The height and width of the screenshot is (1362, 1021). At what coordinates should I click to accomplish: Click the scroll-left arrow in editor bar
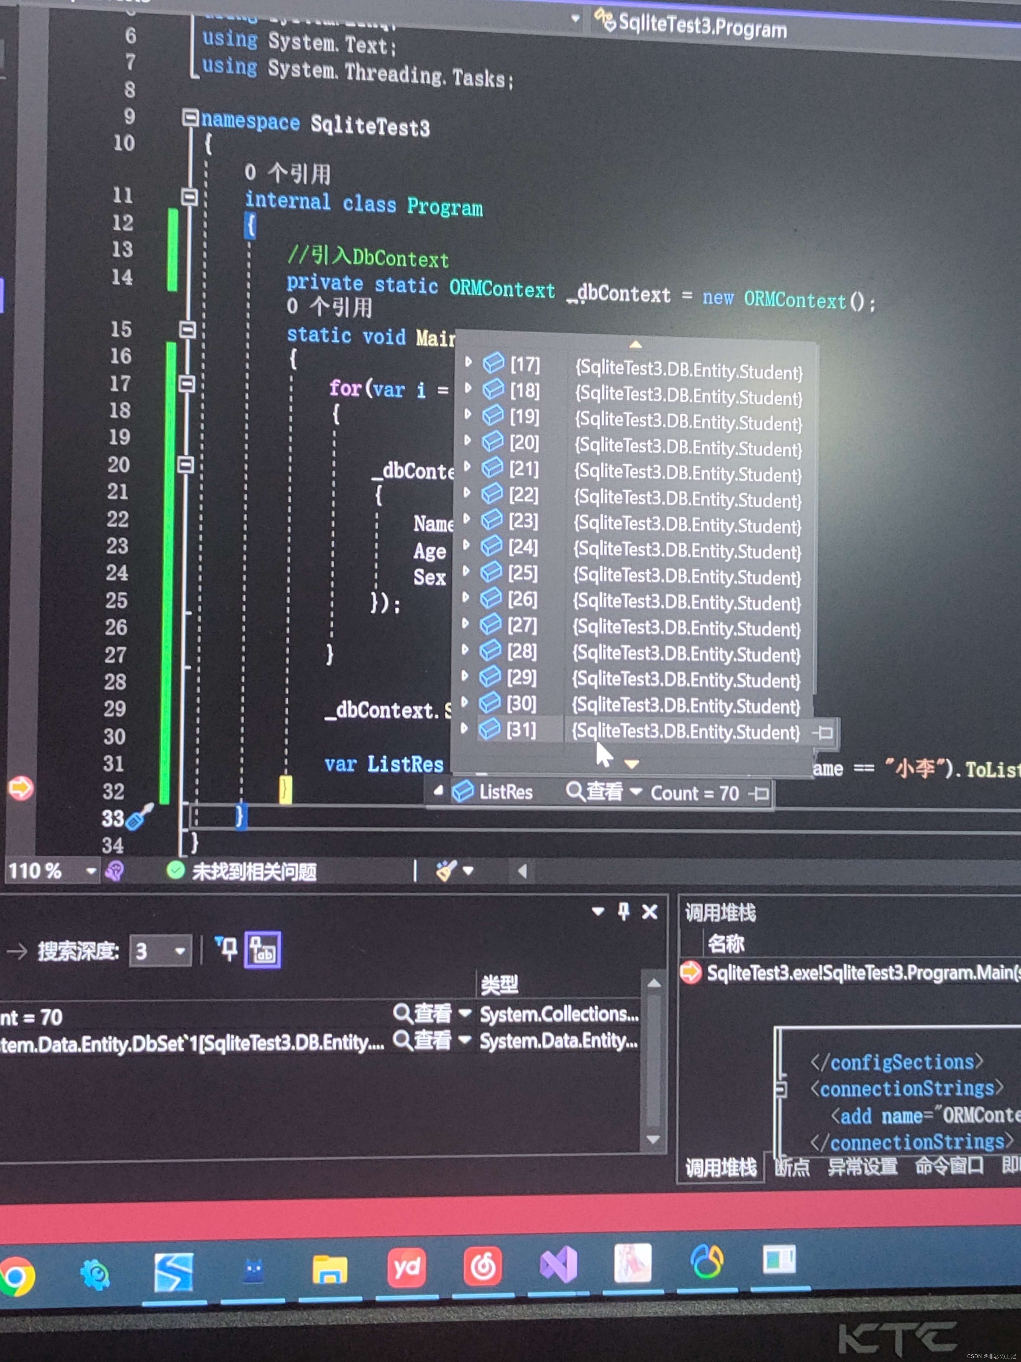tap(523, 871)
